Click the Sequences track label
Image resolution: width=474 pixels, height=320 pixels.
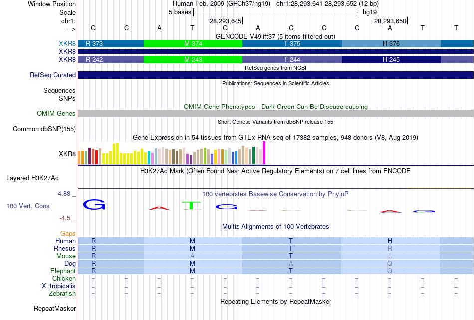(59, 90)
